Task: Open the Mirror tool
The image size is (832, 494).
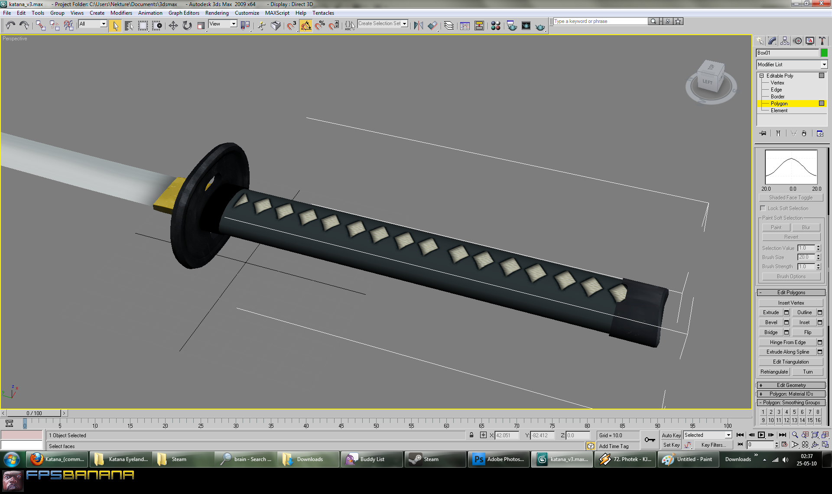Action: pos(418,26)
